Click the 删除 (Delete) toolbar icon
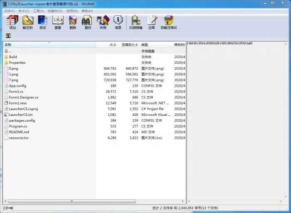The height and width of the screenshot is (213, 291). tap(73, 20)
